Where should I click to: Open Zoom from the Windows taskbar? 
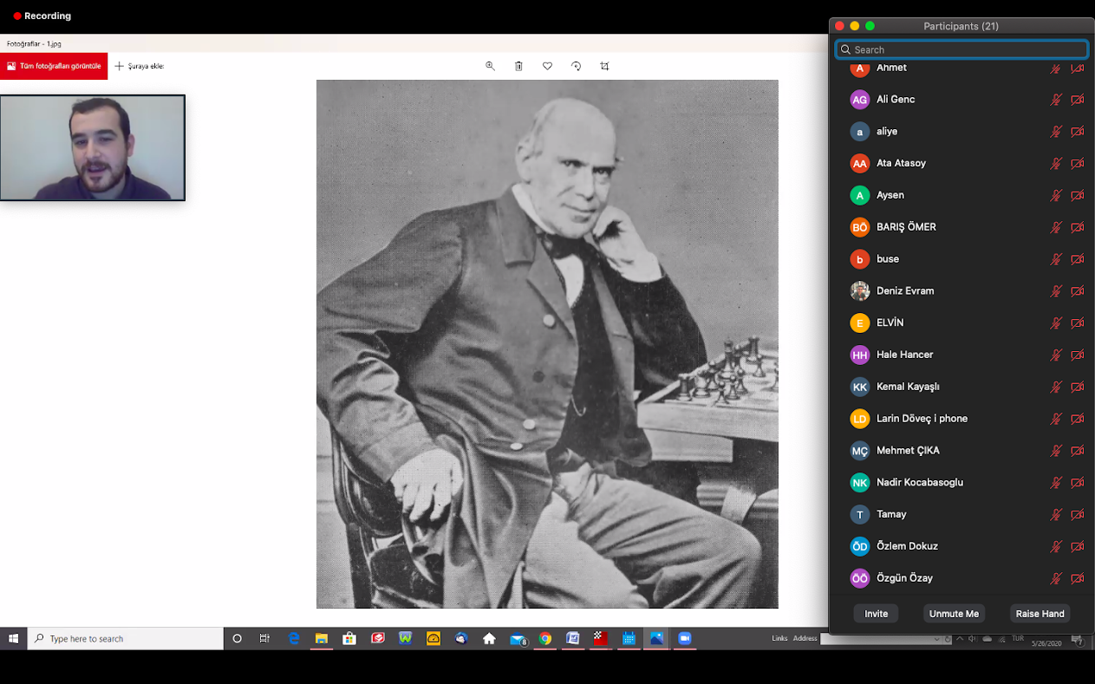click(x=684, y=638)
